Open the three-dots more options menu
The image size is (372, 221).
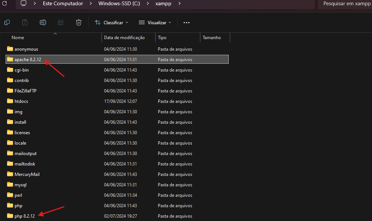pos(187,22)
